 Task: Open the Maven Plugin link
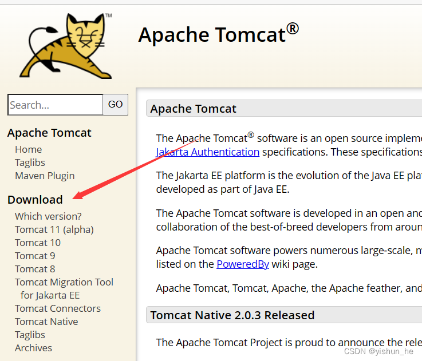pyautogui.click(x=45, y=176)
